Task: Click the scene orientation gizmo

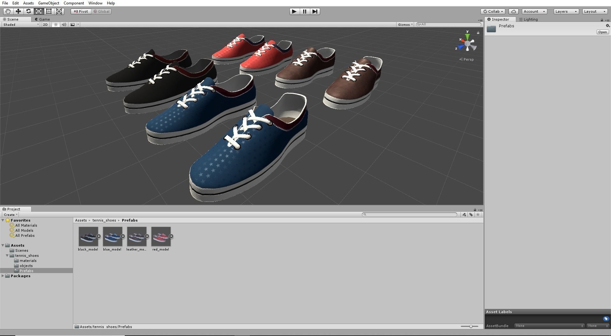Action: (x=467, y=43)
